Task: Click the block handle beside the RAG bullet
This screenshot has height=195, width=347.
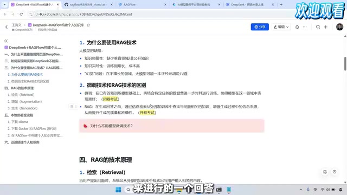Action: (x=73, y=107)
